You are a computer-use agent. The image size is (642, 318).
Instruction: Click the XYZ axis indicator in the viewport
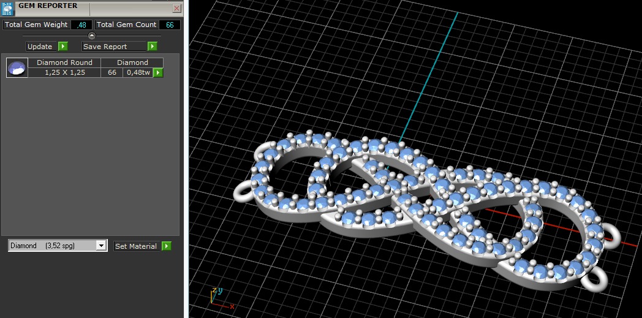point(222,298)
